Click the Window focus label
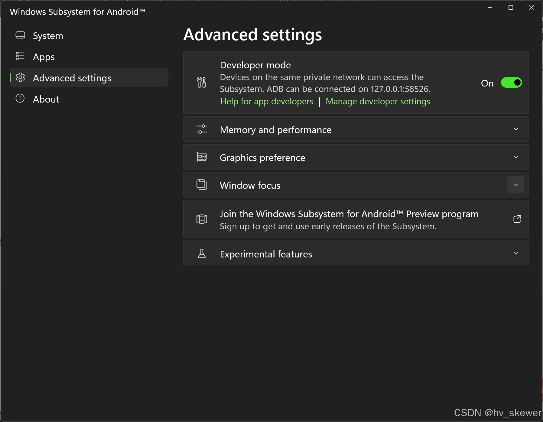 250,185
